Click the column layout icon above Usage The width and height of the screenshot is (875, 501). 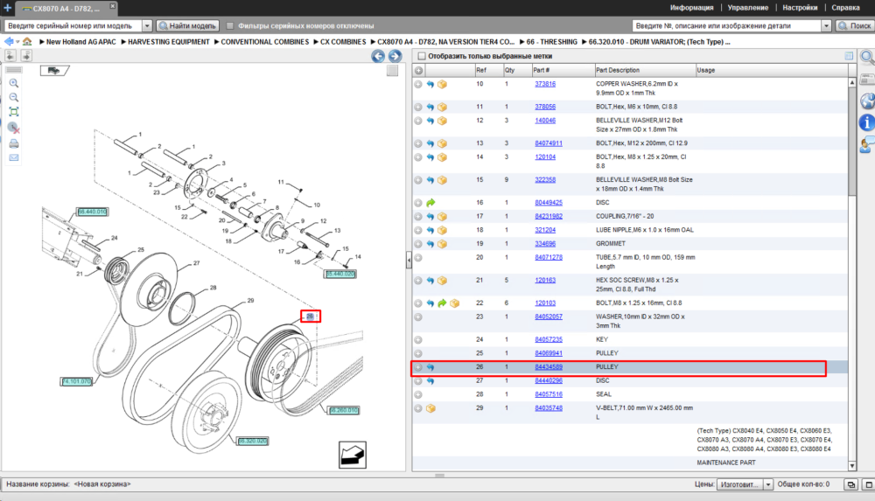pyautogui.click(x=849, y=56)
